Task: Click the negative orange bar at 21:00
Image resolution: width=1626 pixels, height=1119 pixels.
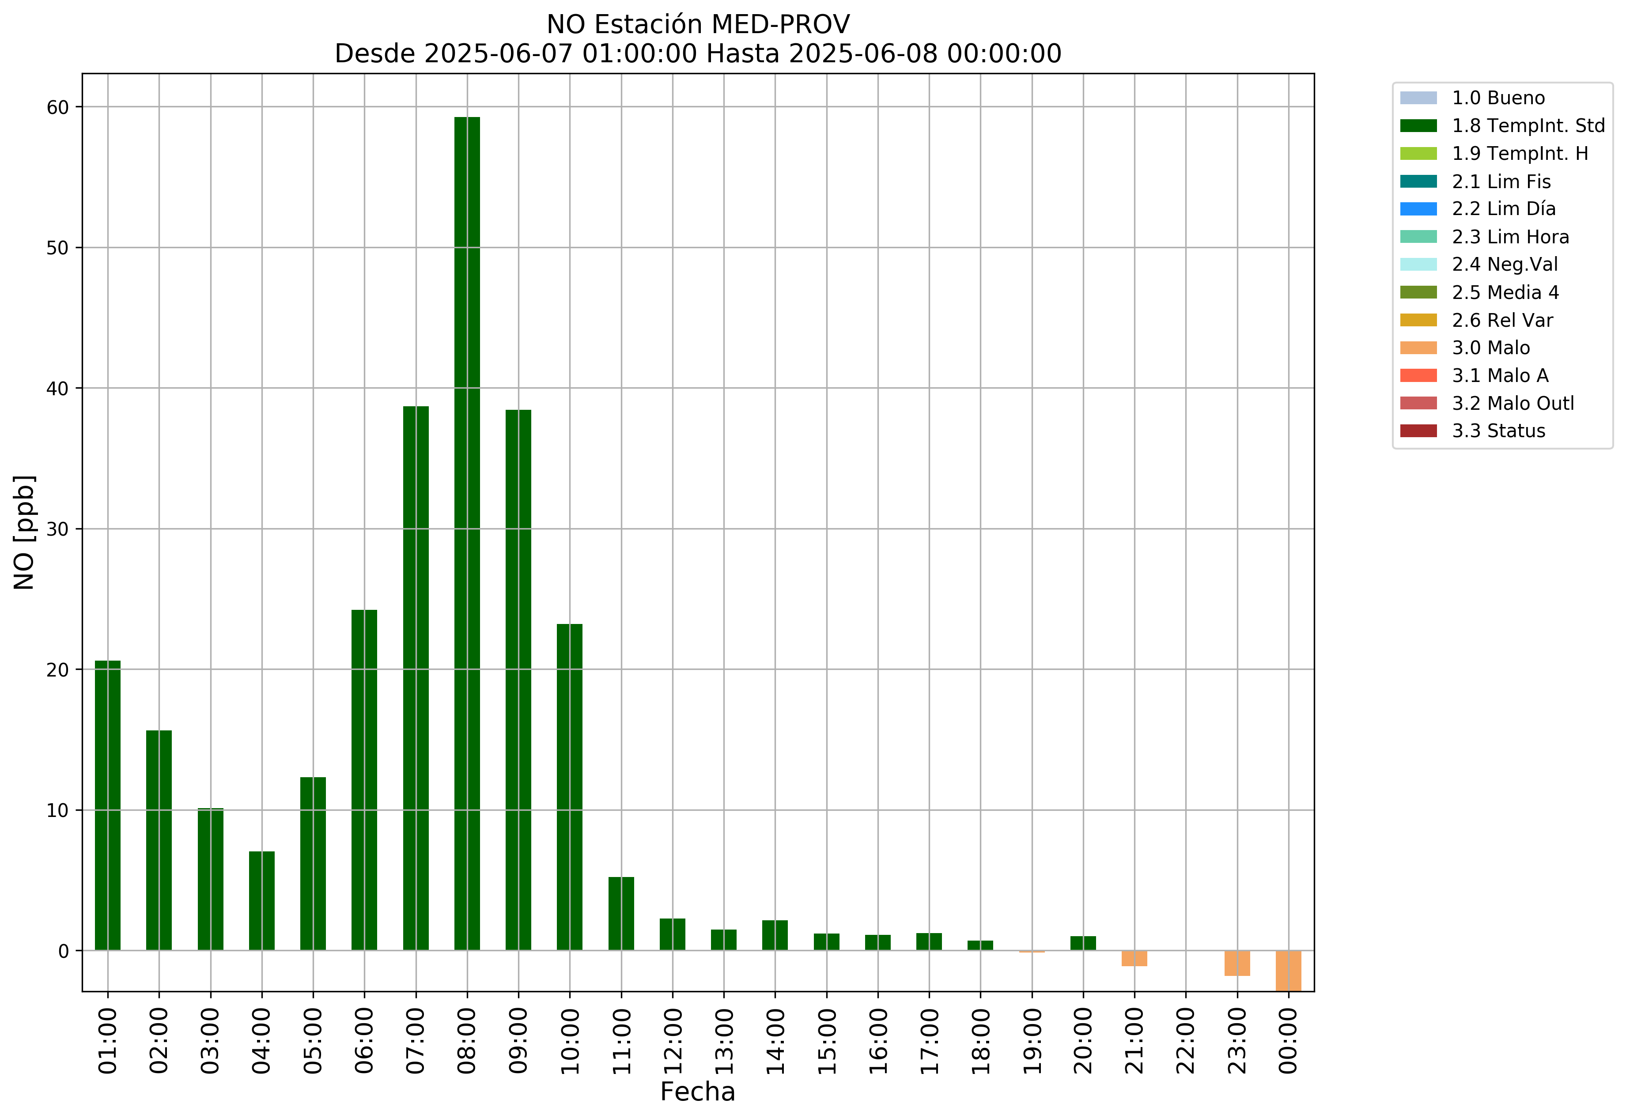Action: [x=1134, y=958]
